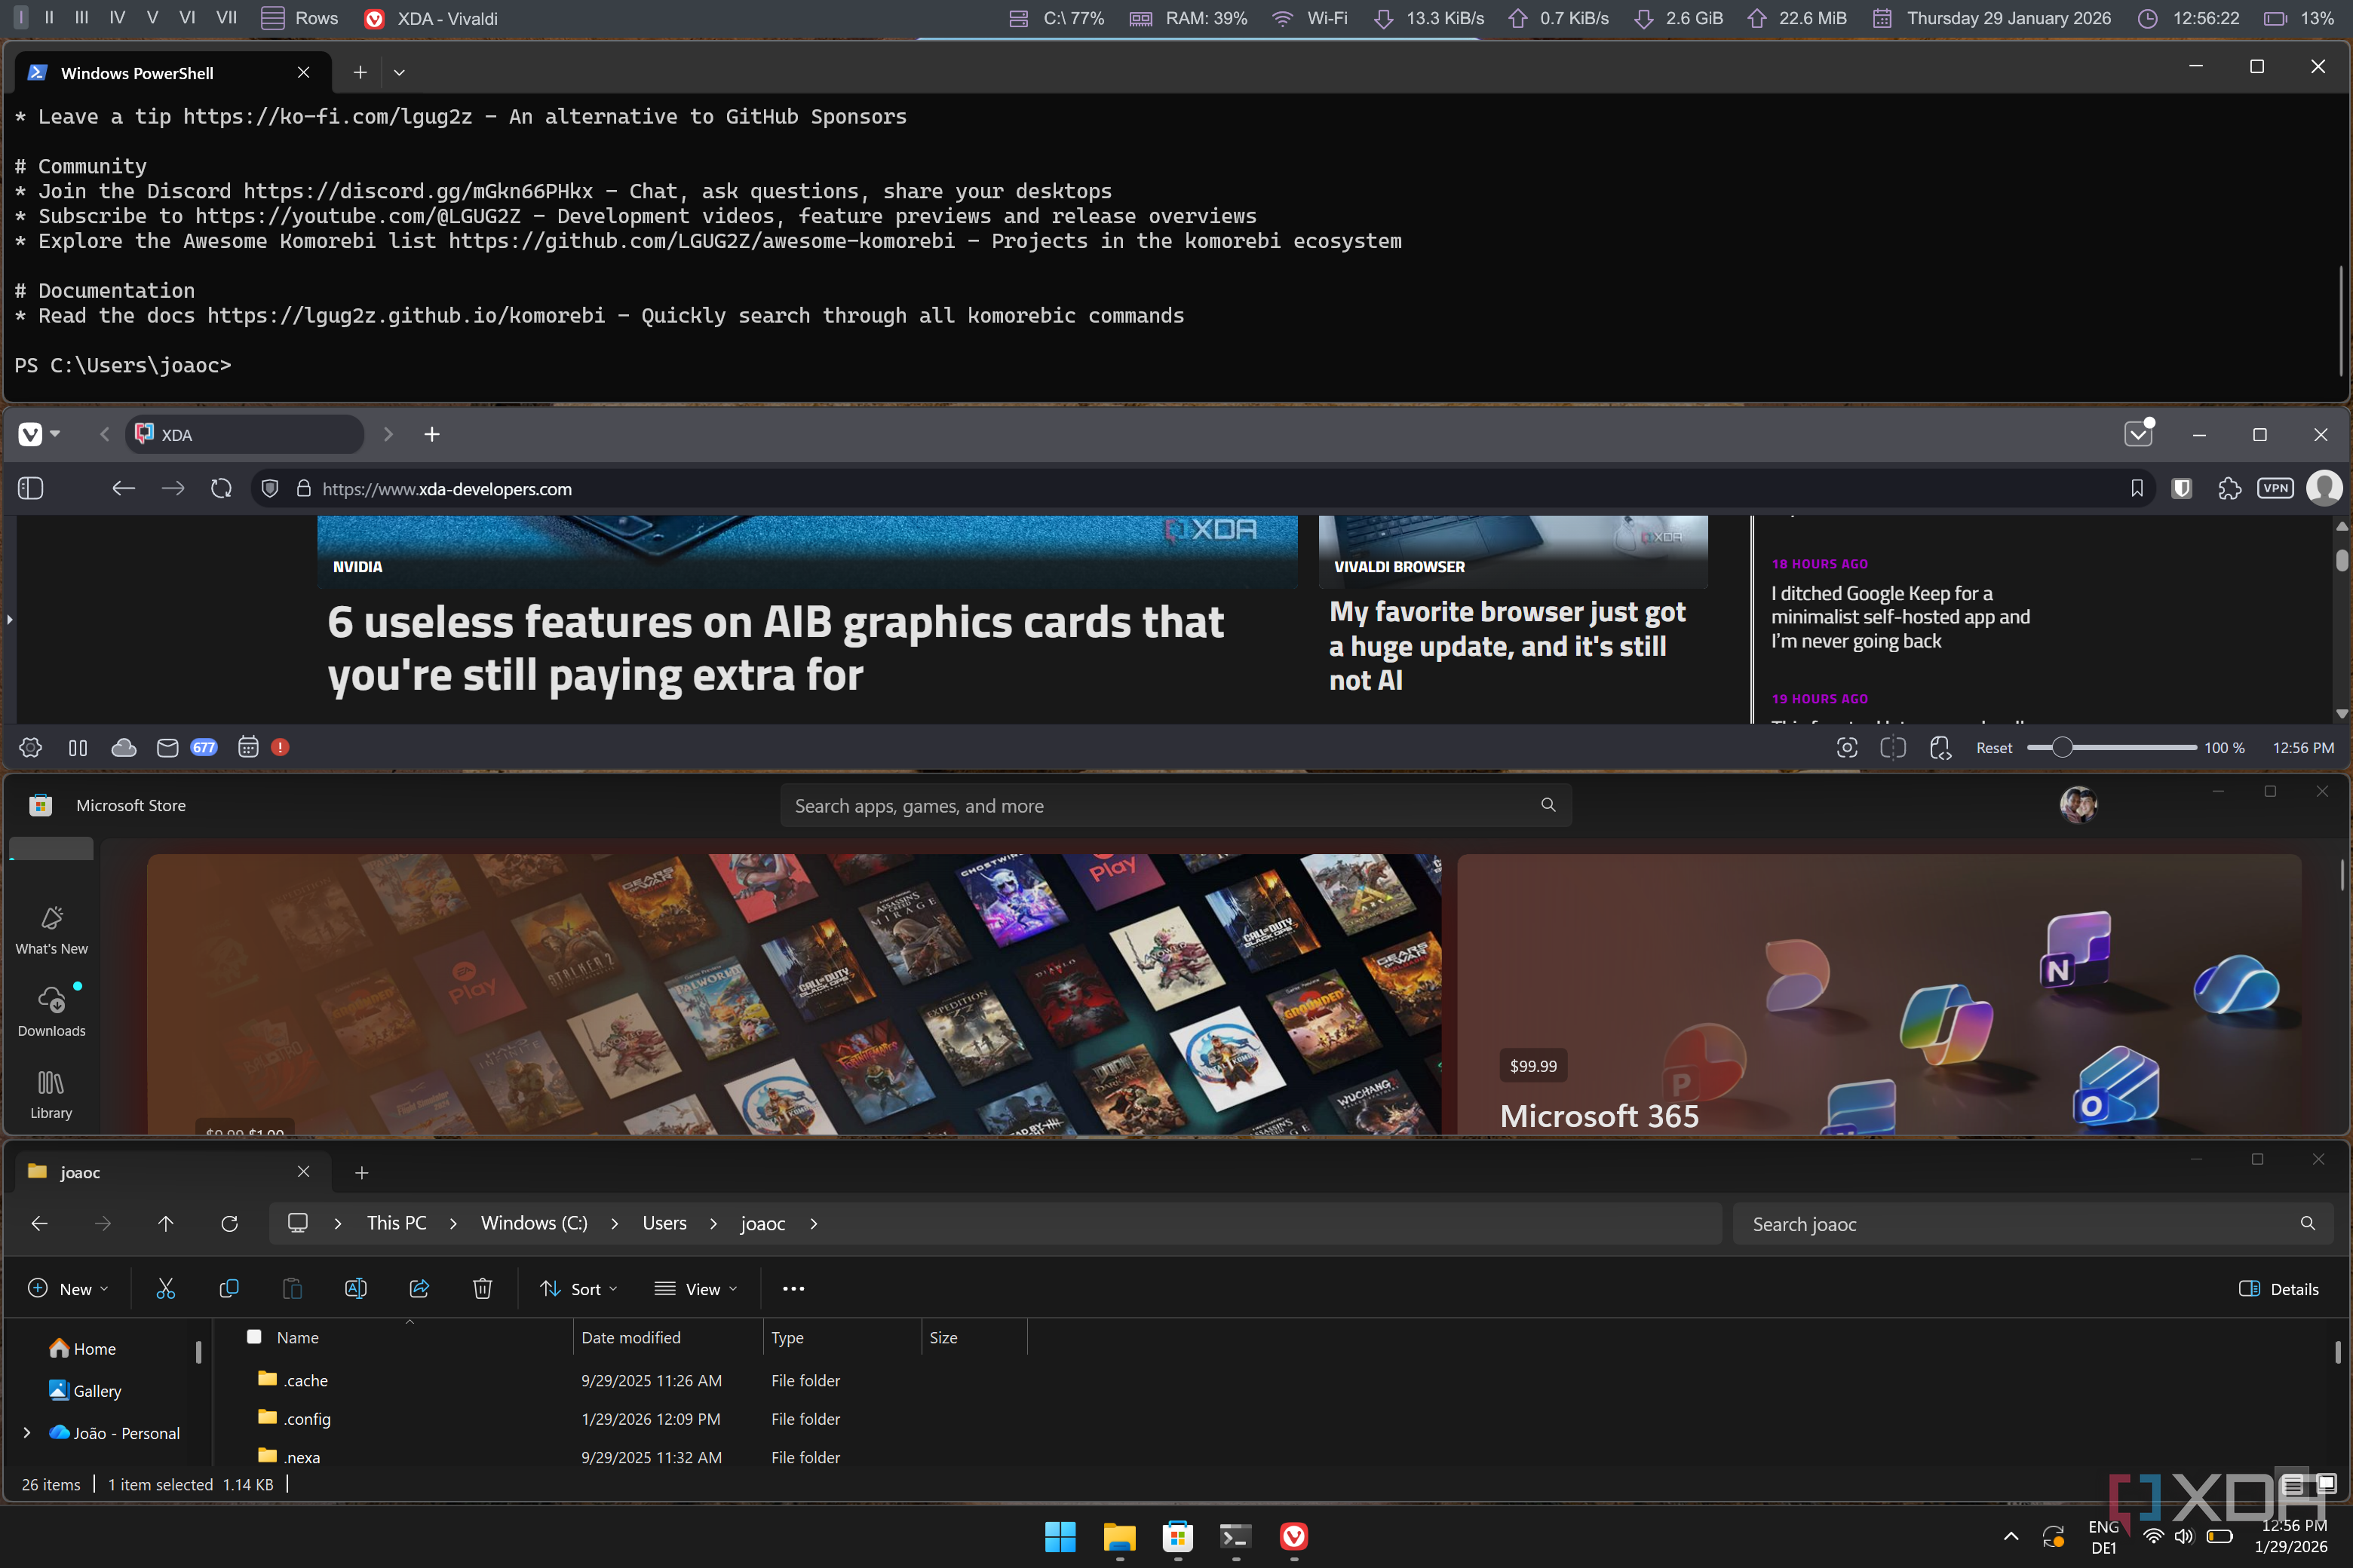This screenshot has width=2353, height=1568.
Task: Search apps field in Microsoft Store
Action: pos(1176,805)
